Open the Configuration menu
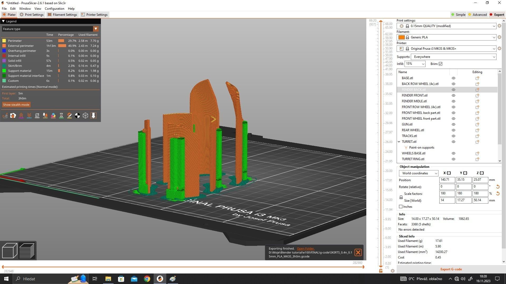 (54, 9)
